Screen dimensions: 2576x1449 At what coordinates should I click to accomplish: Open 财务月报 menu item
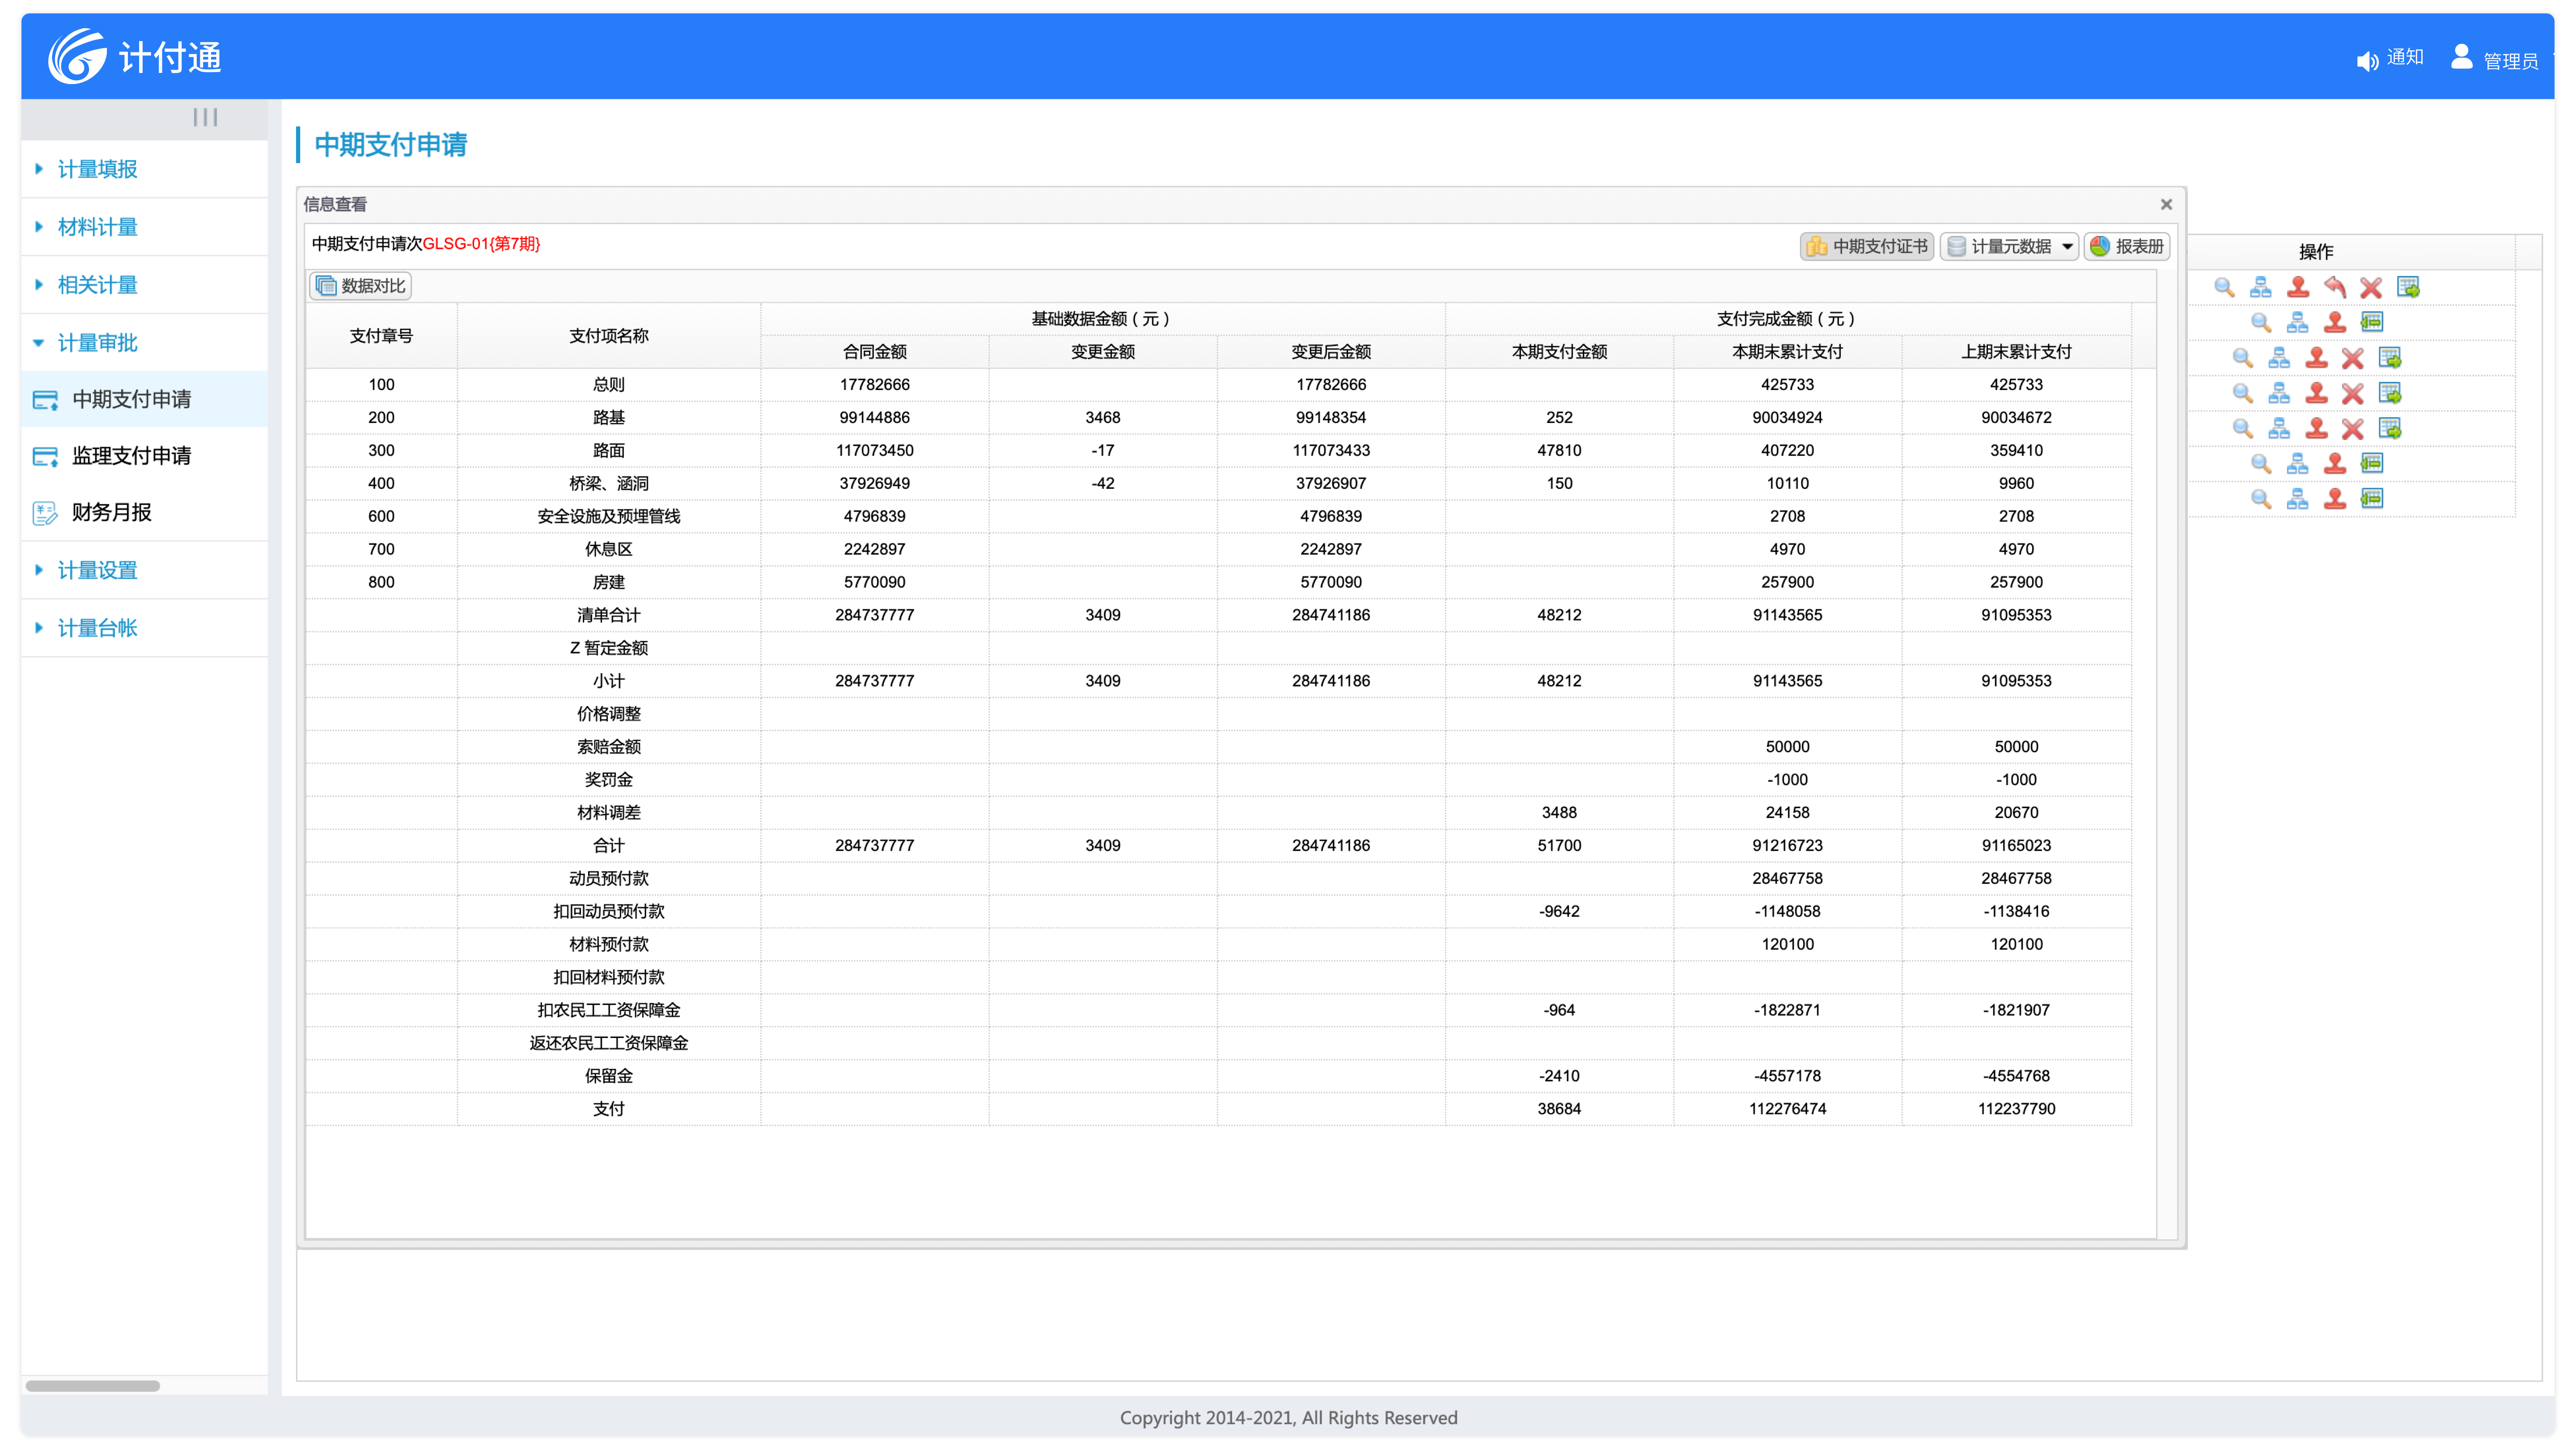(111, 512)
